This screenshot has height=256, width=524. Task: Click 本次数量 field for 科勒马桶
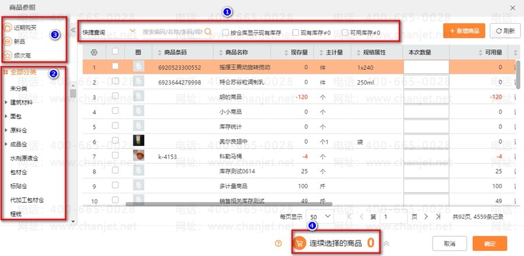pos(426,156)
